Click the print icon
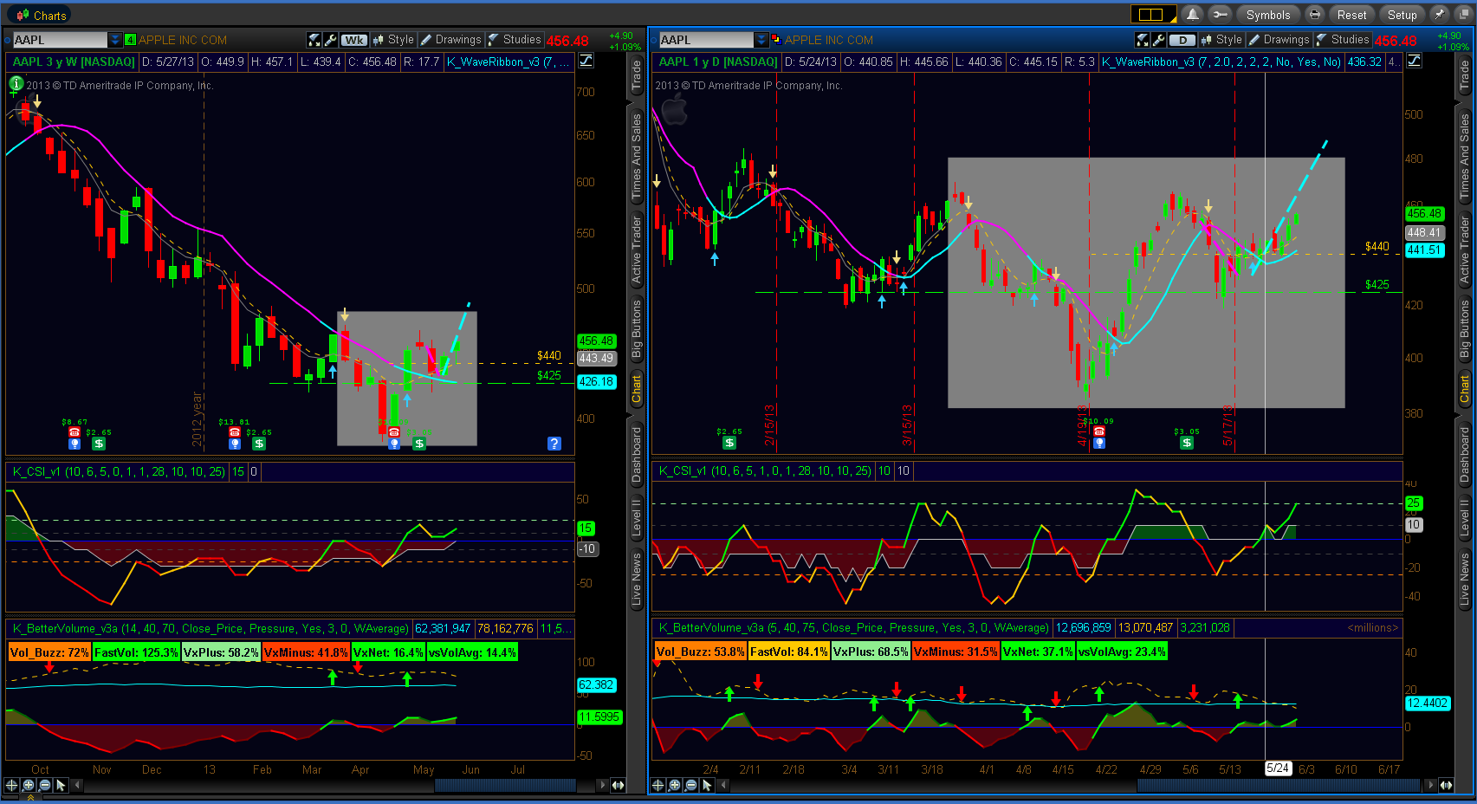This screenshot has width=1477, height=804. coord(1315,15)
